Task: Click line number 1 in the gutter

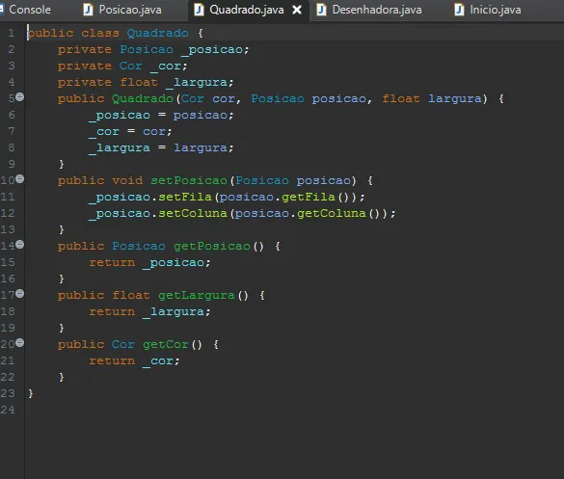Action: (12, 33)
